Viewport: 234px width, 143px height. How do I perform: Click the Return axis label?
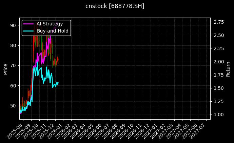(228, 69)
